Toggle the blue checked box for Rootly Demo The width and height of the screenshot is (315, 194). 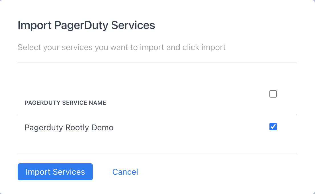pos(273,127)
